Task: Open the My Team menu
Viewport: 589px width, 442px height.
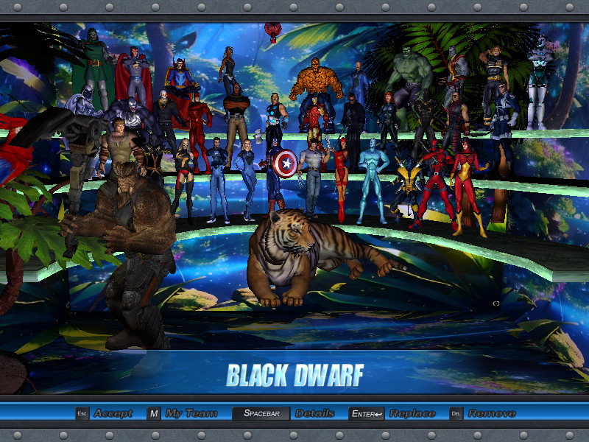Action: (191, 413)
